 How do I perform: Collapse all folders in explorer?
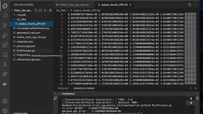pos(50,10)
